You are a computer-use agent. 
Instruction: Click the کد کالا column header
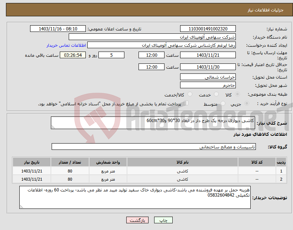click(257, 162)
